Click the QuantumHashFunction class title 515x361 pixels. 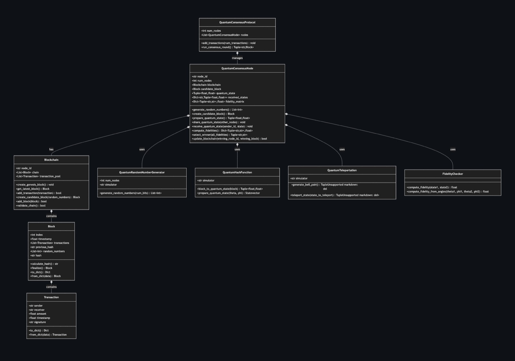point(237,172)
